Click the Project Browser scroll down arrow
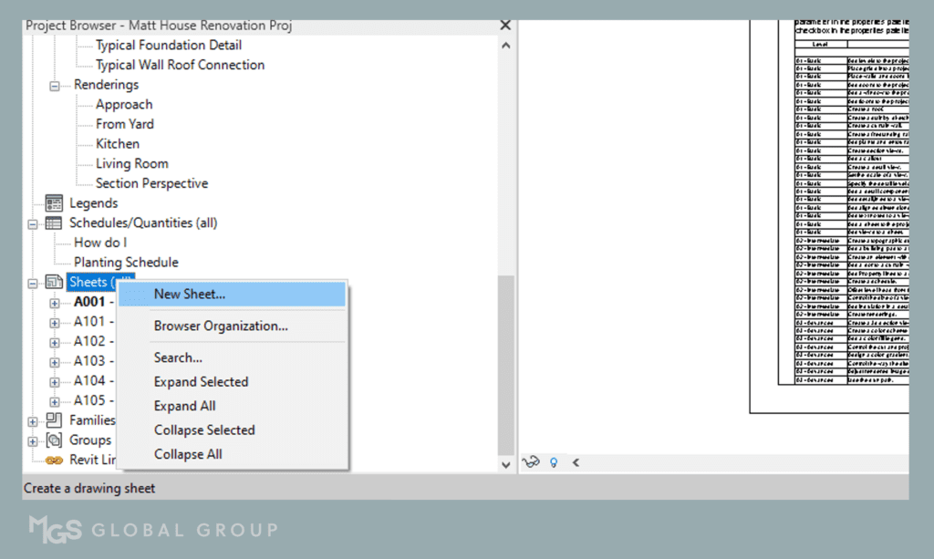The image size is (934, 559). (506, 464)
